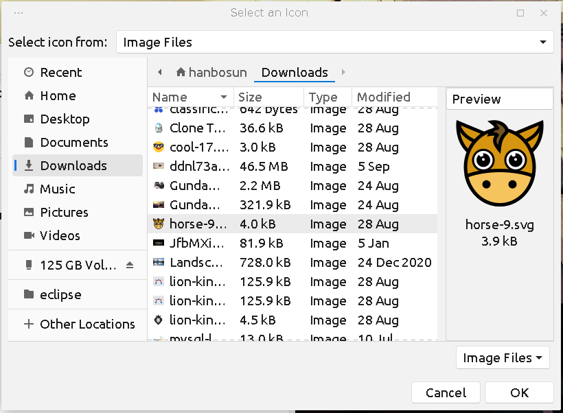Screen dimensions: 563x413
Task: Click the horse preview image
Action: [499, 164]
